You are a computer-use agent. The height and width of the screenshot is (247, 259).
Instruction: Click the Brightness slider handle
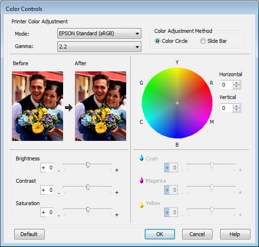coord(88,165)
